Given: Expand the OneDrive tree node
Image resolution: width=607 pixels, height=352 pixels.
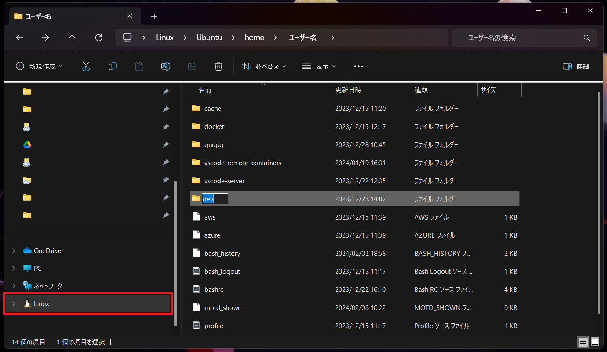Looking at the screenshot, I should coord(14,251).
